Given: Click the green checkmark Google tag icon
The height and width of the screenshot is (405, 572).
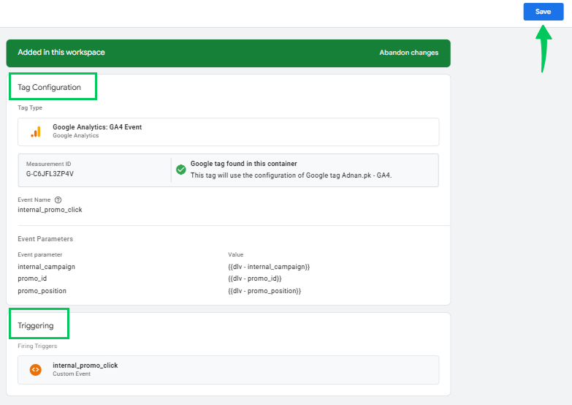Looking at the screenshot, I should (181, 170).
